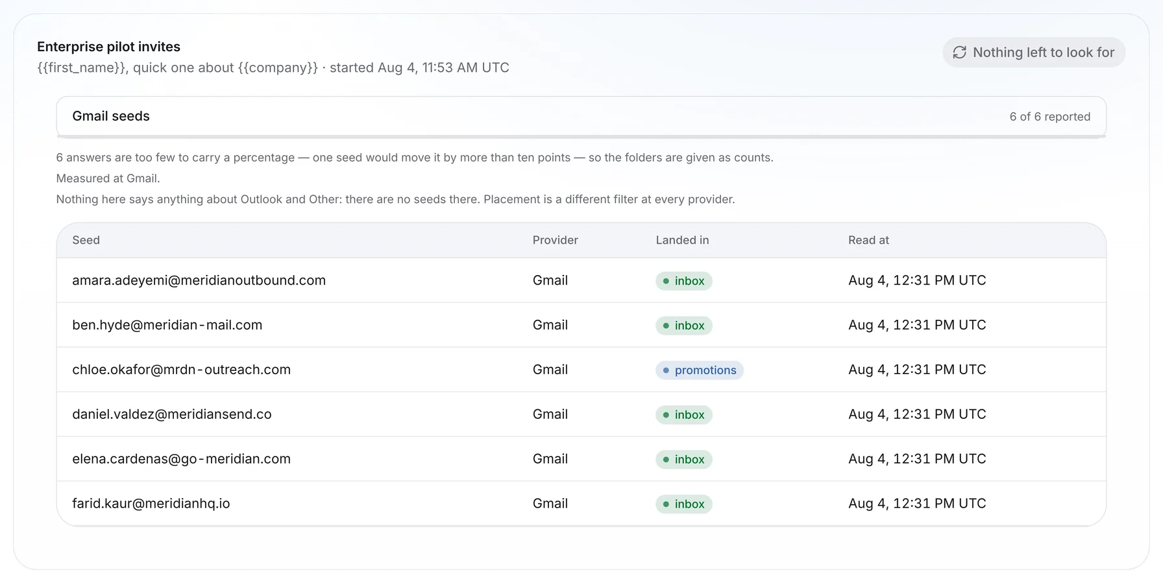Click the '6 of 6 reported' count
Image resolution: width=1163 pixels, height=583 pixels.
[x=1050, y=117]
